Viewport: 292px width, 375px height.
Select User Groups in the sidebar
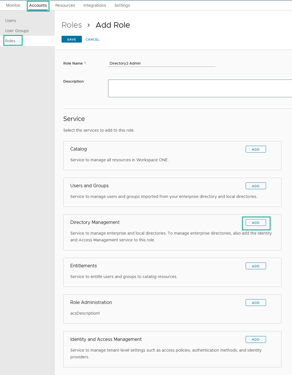(x=17, y=30)
